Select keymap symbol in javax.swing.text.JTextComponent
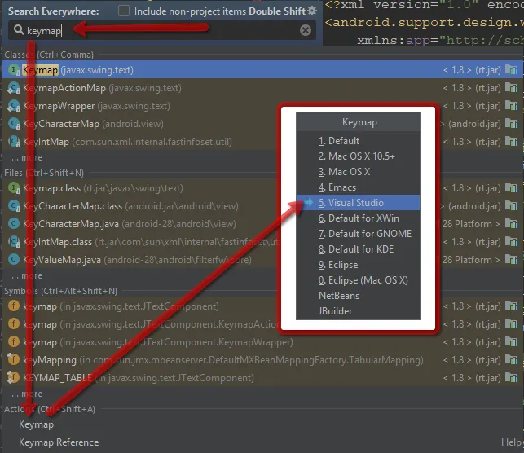 coord(262,306)
